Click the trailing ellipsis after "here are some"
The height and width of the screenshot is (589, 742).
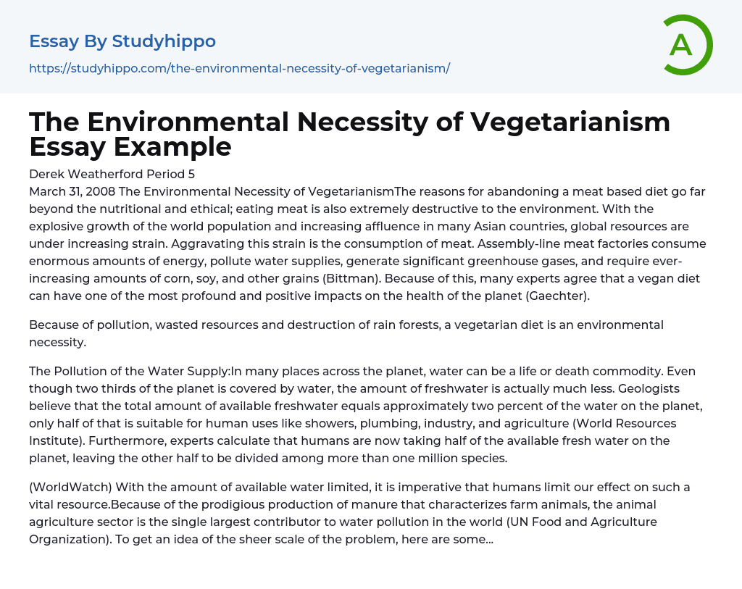pos(487,539)
